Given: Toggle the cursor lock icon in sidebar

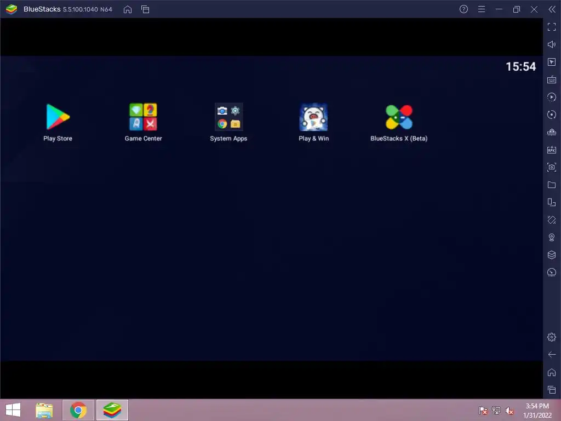Looking at the screenshot, I should point(552,62).
